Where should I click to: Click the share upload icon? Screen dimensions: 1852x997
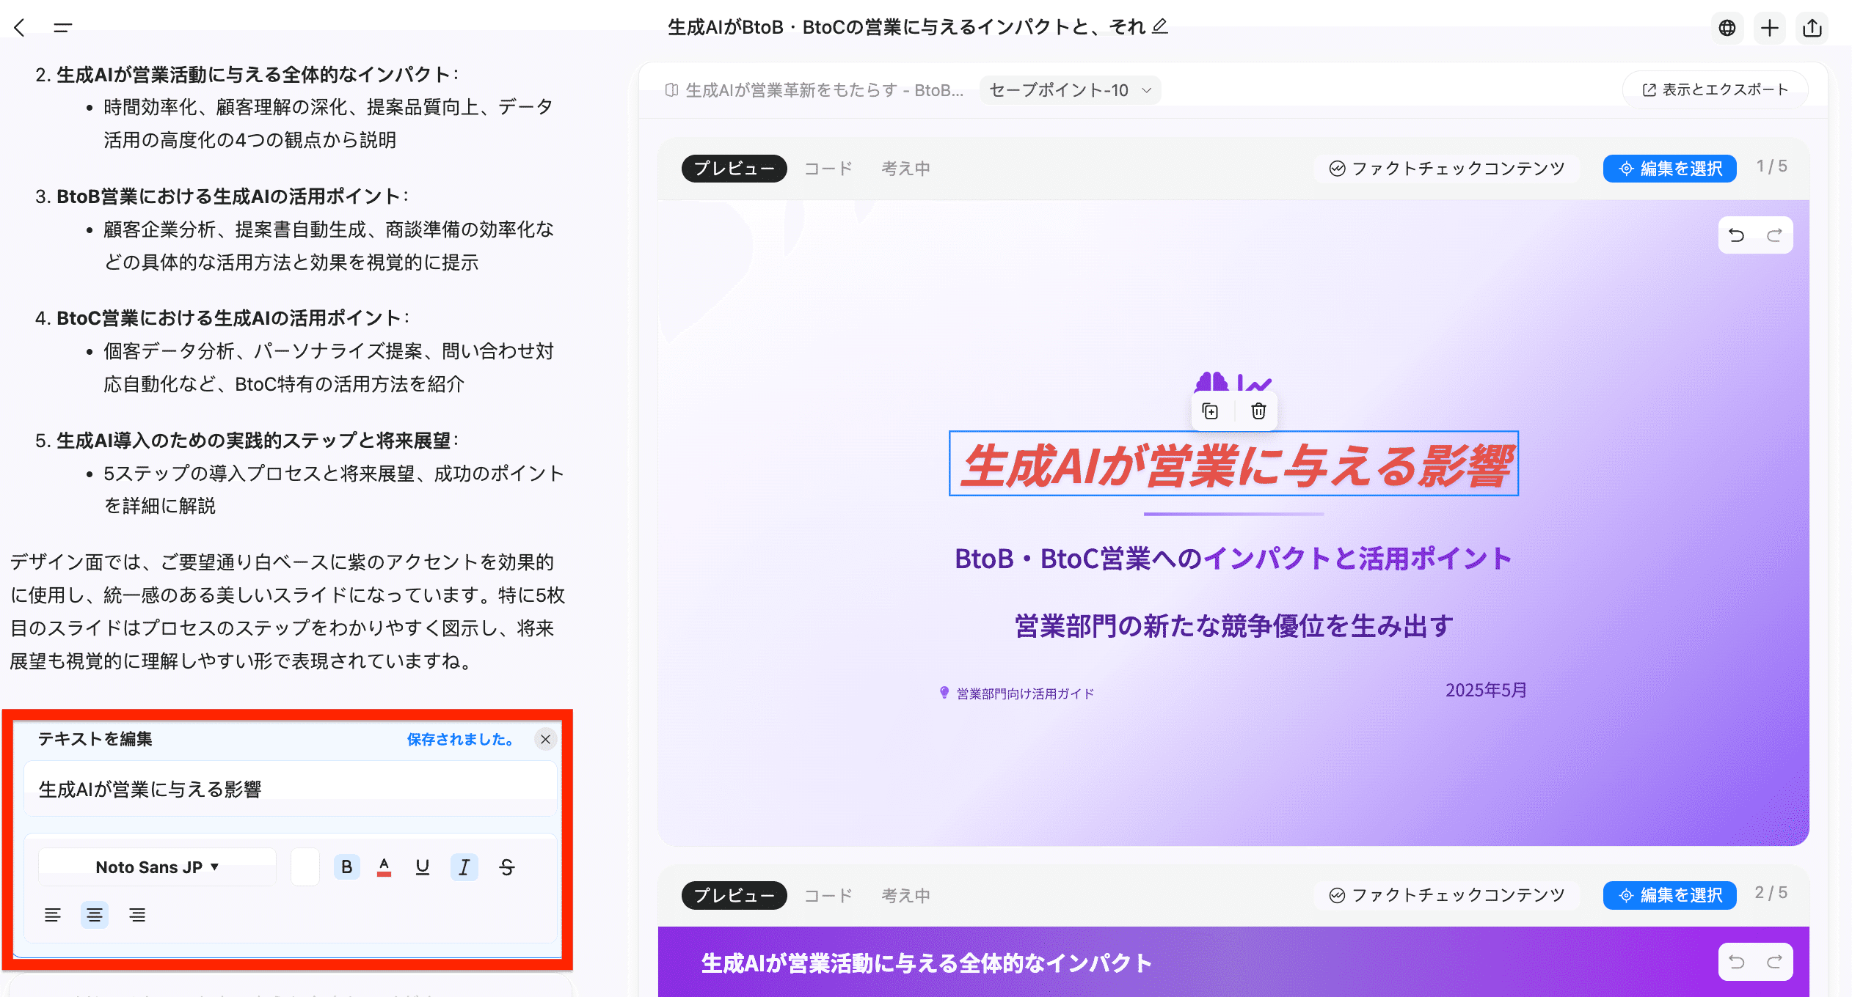[1812, 28]
